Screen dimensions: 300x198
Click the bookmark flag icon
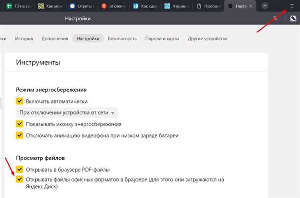[275, 19]
